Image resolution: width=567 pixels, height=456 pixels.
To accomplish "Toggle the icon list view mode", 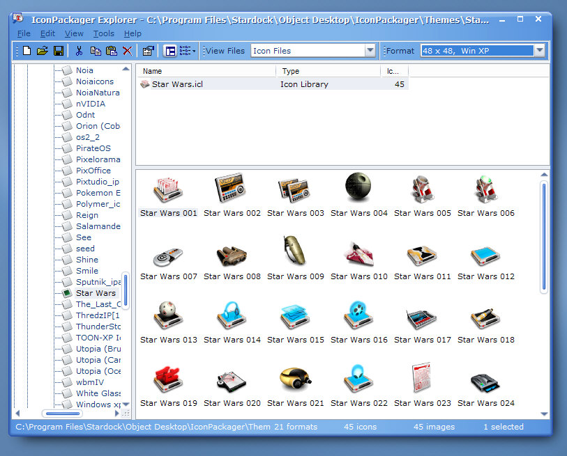I will [183, 51].
